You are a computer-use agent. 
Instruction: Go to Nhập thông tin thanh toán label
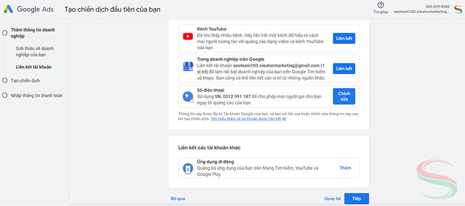pyautogui.click(x=37, y=96)
